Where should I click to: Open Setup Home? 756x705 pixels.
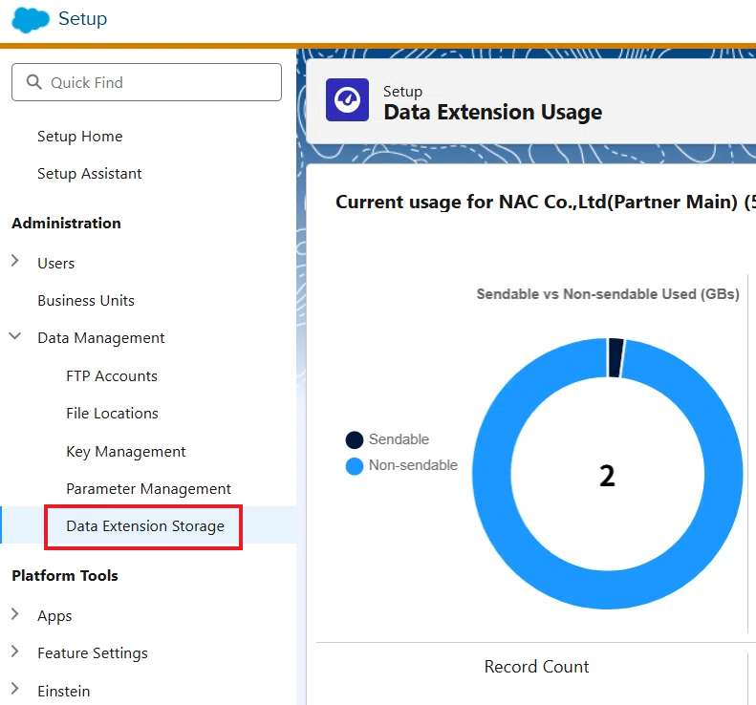click(x=80, y=137)
